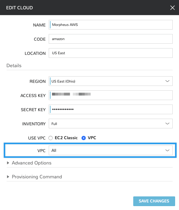
Task: Click the Access Key input field
Action: click(x=110, y=95)
